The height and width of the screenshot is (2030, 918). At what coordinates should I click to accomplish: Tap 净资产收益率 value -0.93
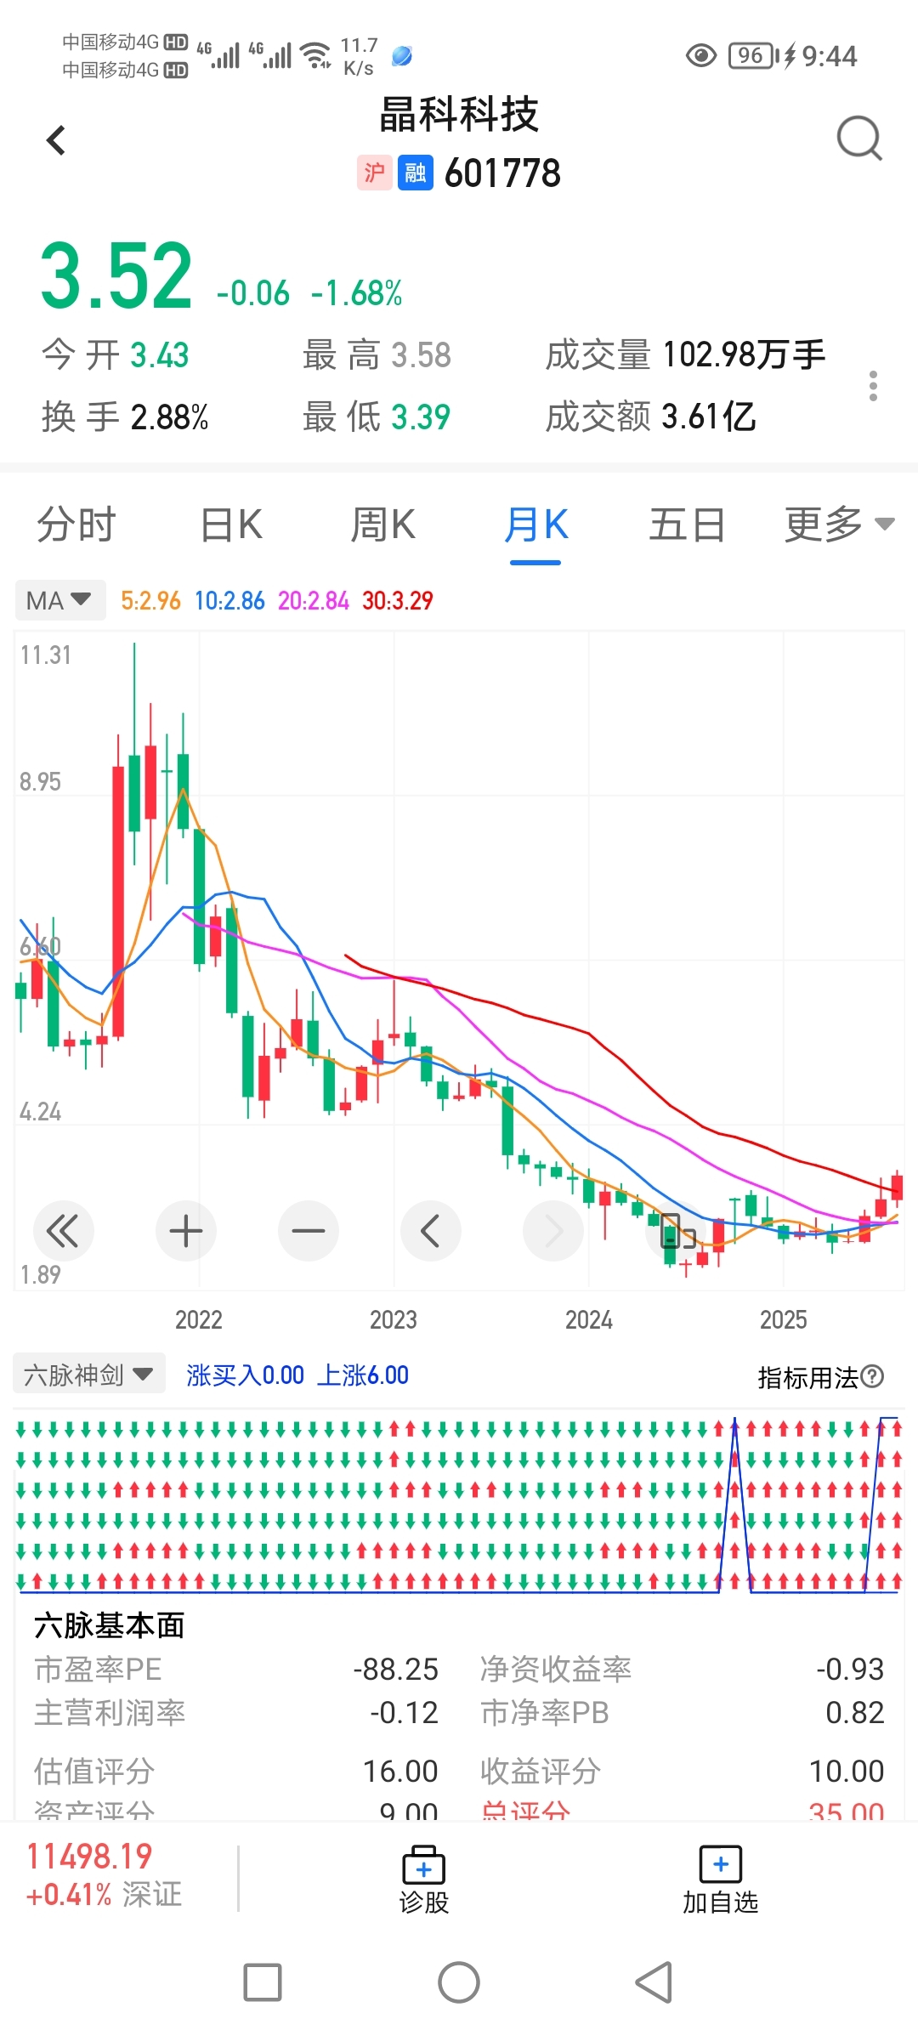(849, 1670)
